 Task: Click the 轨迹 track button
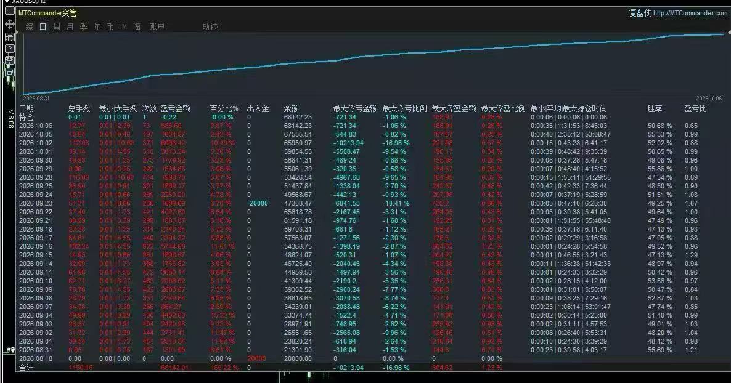[210, 26]
